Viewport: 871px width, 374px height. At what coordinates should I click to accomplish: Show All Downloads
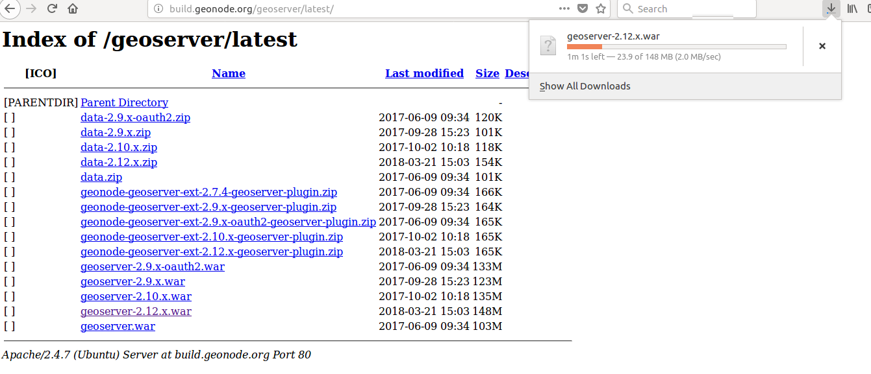click(x=585, y=86)
